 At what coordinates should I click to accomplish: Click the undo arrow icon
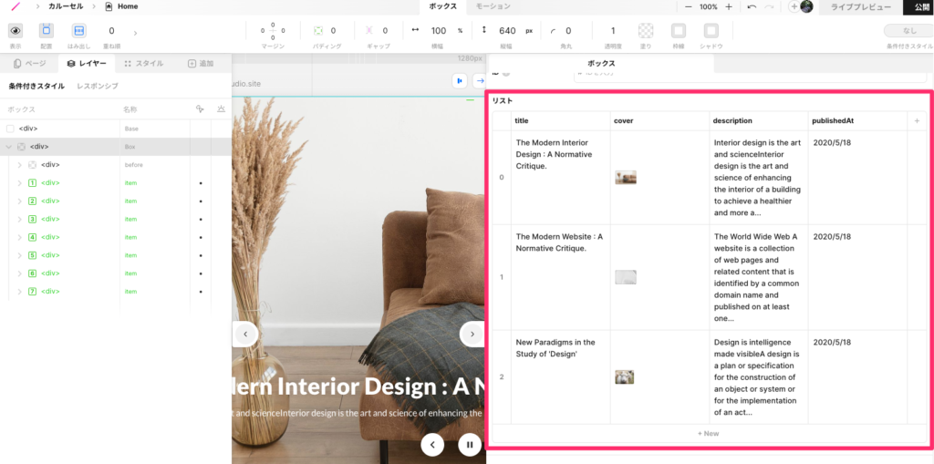(752, 7)
